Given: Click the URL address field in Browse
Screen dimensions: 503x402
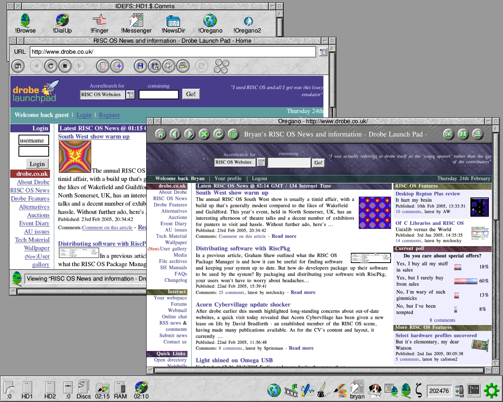Looking at the screenshot, I should (x=173, y=52).
